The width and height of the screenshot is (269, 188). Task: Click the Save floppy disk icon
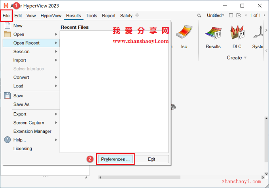tap(8, 95)
